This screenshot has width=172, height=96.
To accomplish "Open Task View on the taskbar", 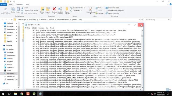I will 9,94.
